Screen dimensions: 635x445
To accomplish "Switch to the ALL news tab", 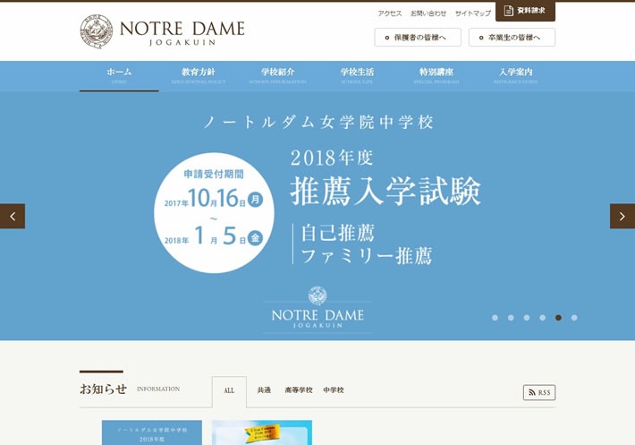I will pos(229,391).
